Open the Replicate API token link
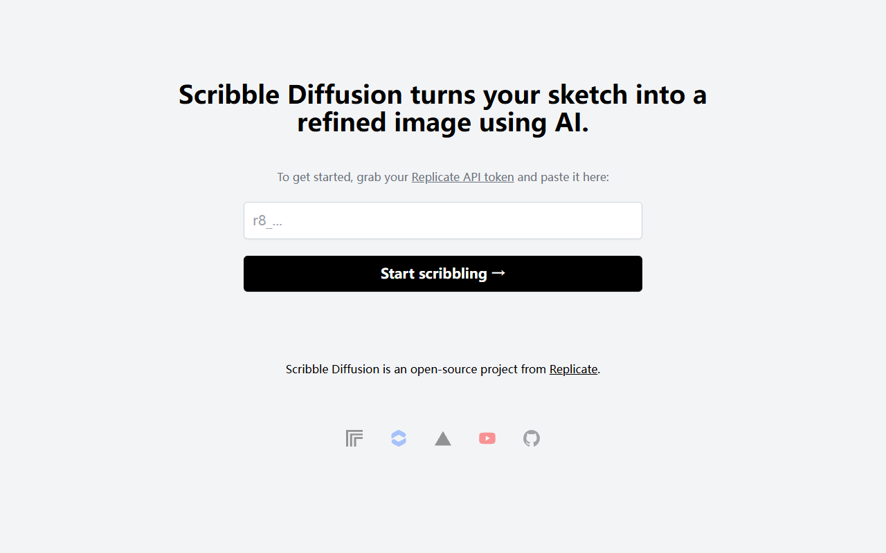 pos(462,177)
